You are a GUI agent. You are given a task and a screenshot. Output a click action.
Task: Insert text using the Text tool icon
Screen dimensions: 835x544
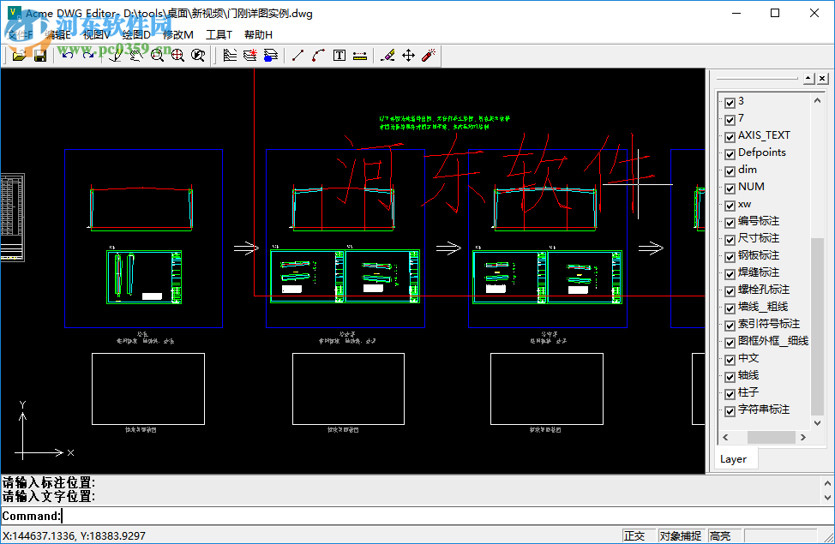tap(339, 55)
